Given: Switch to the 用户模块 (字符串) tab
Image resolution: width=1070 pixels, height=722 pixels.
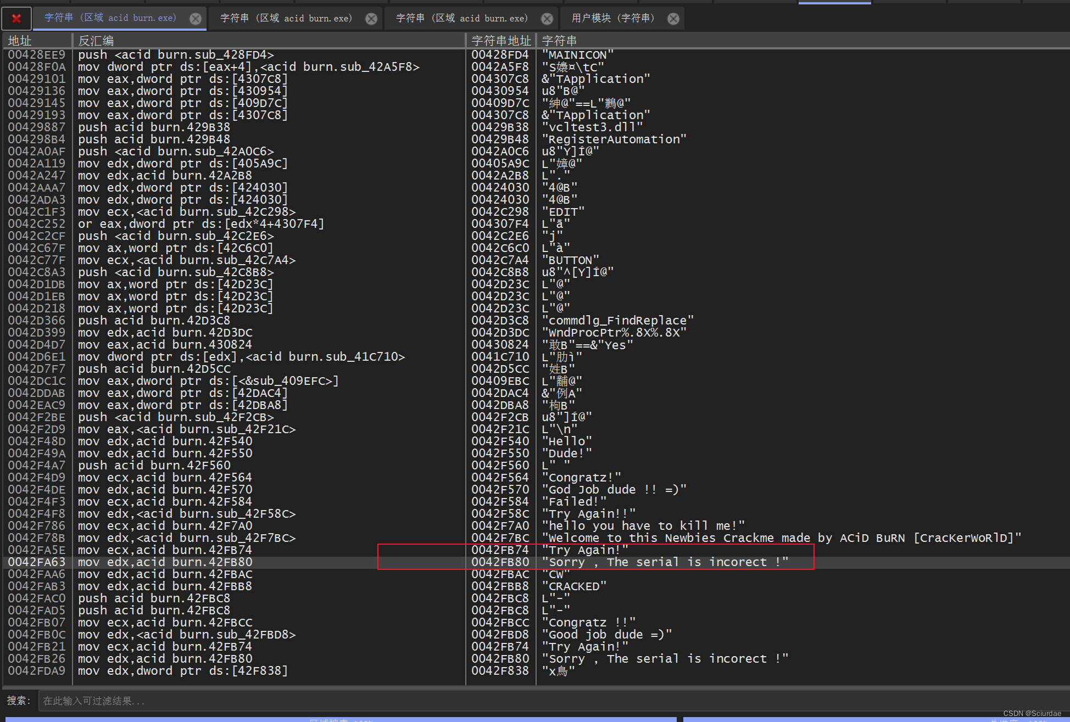Looking at the screenshot, I should (613, 18).
